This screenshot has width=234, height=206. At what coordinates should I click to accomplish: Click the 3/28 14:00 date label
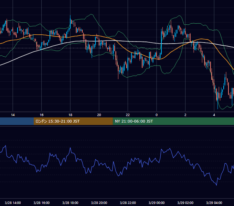(x=13, y=203)
